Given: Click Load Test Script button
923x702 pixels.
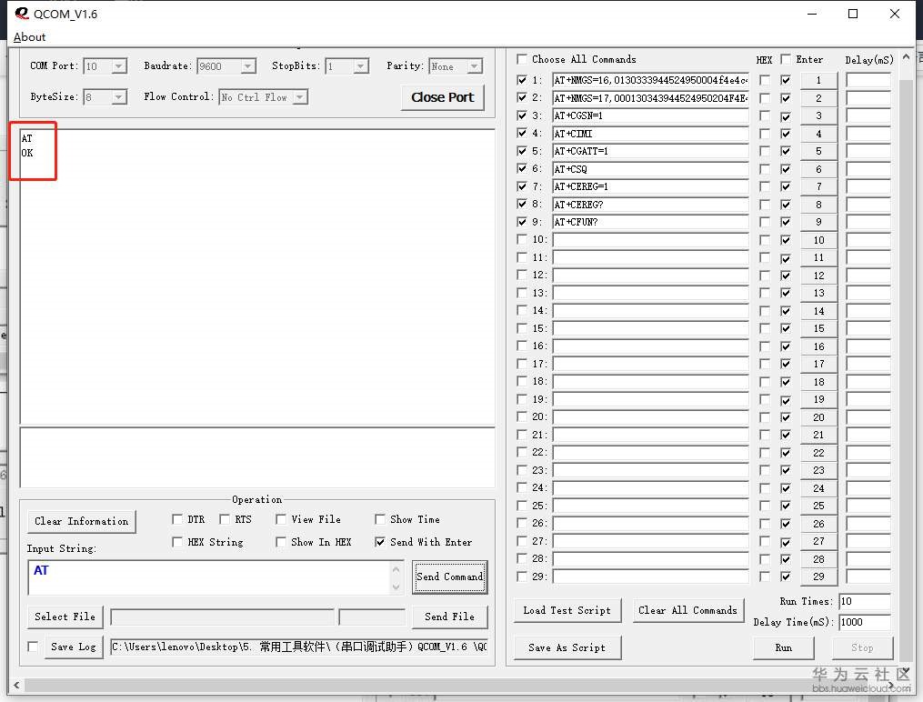Looking at the screenshot, I should [x=567, y=610].
